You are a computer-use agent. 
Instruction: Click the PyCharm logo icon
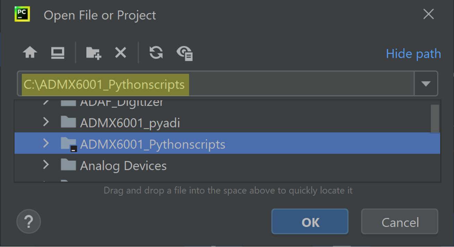coord(22,14)
